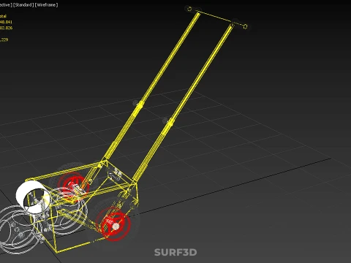
Task: Open the Wireframe display mode menu
Action: coord(46,5)
